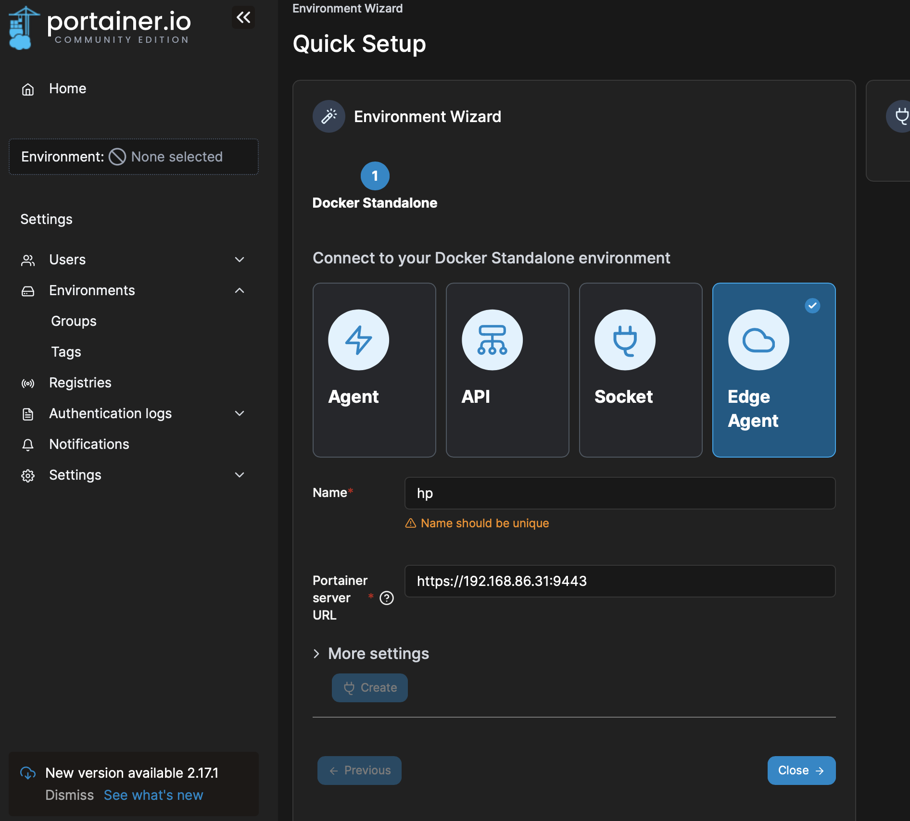This screenshot has height=821, width=910.
Task: Click the Environment Wizard wand icon
Action: [329, 116]
